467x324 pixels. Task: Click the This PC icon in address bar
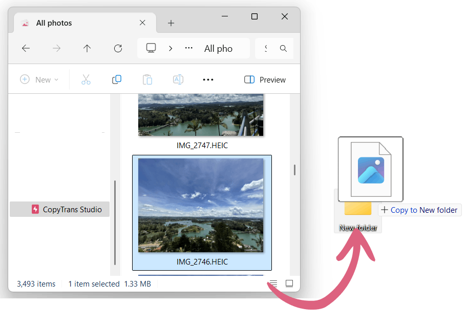[x=151, y=48]
